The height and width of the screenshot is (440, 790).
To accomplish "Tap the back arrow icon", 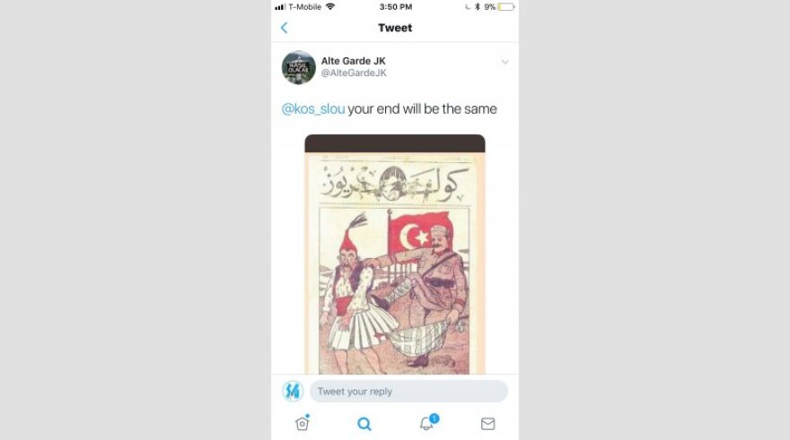I will click(x=285, y=28).
